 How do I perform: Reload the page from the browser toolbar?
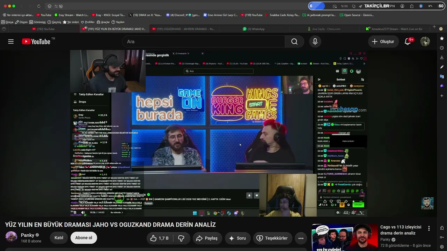point(39,6)
